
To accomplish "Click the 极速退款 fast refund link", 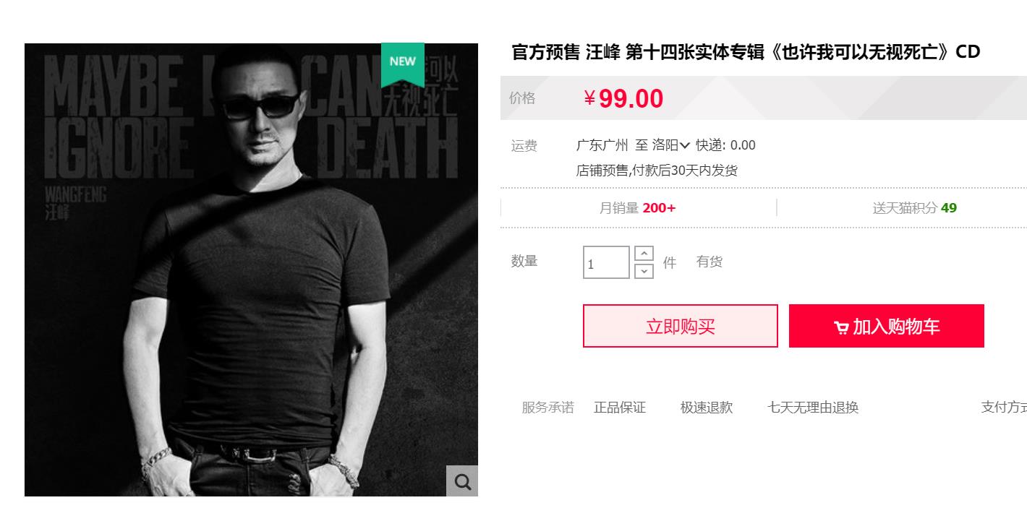I will tap(707, 408).
